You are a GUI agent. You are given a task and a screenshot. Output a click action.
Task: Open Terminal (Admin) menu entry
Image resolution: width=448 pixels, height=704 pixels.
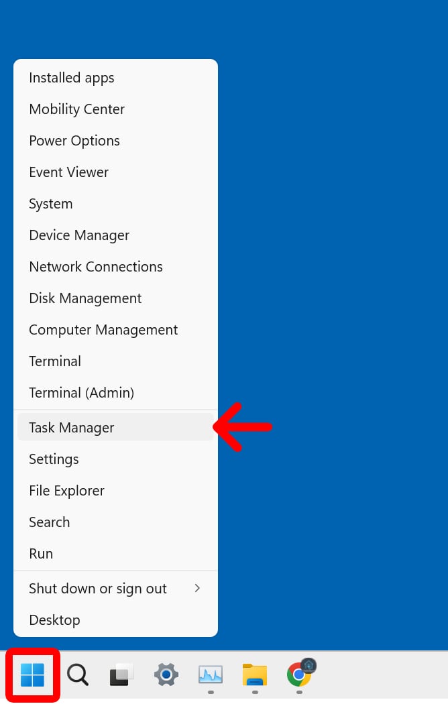[82, 393]
